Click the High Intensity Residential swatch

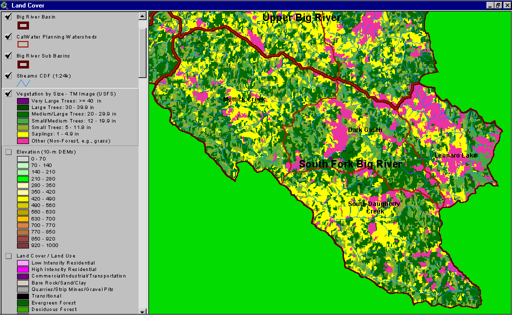23,269
